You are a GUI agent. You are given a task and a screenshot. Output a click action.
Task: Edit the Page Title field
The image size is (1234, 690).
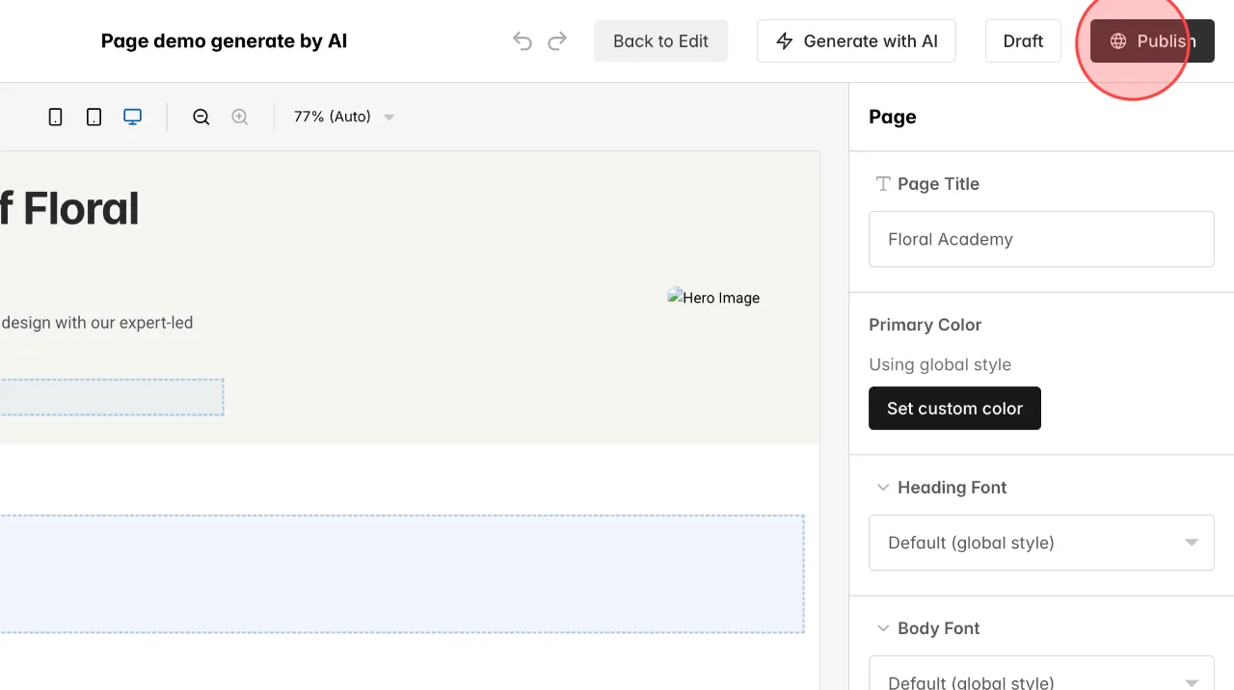pos(1041,239)
